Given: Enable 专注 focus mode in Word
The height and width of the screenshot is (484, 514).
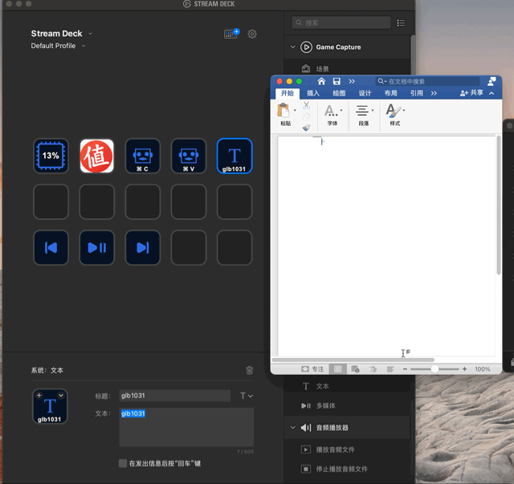Looking at the screenshot, I should (x=312, y=369).
